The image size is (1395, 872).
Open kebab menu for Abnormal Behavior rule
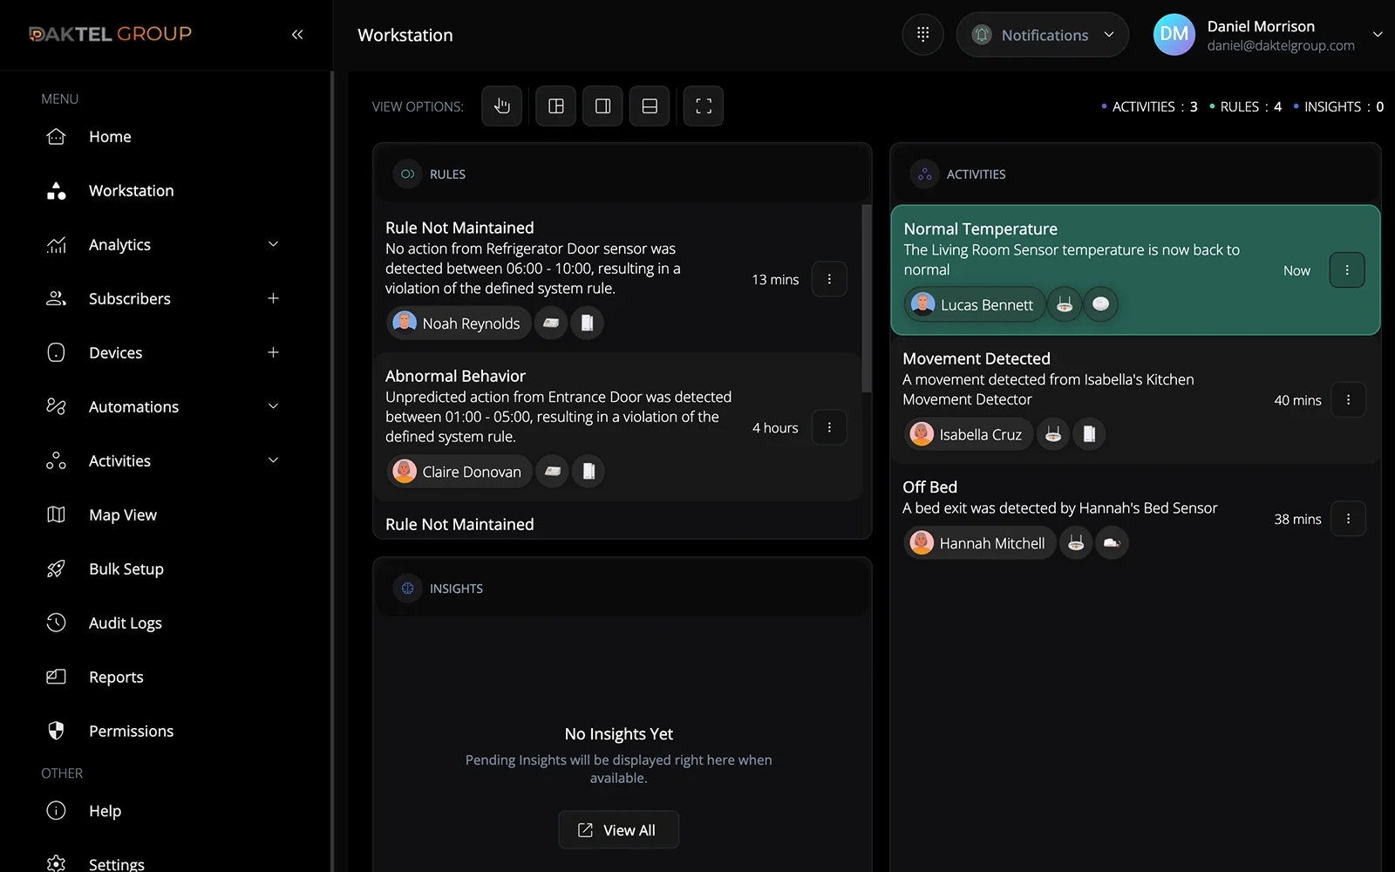click(x=829, y=427)
